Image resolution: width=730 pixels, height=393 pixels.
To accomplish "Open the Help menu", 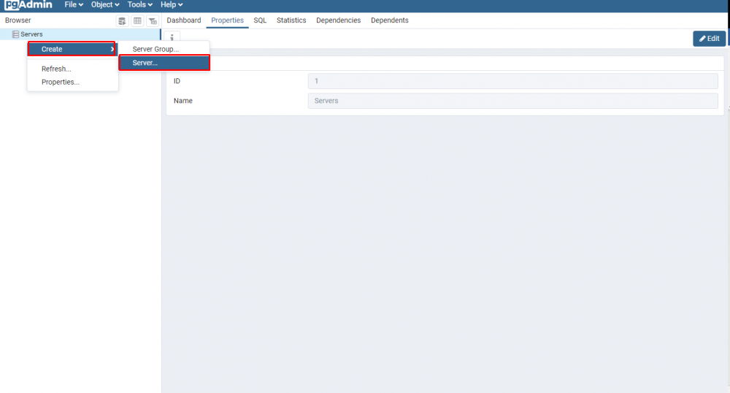I will coord(172,4).
